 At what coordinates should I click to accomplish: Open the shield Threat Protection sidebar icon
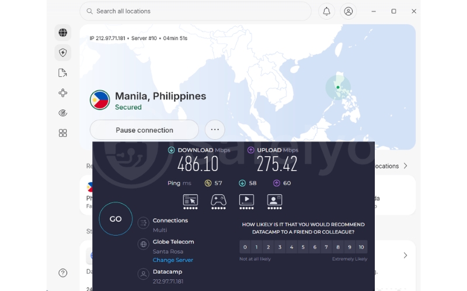pos(63,53)
